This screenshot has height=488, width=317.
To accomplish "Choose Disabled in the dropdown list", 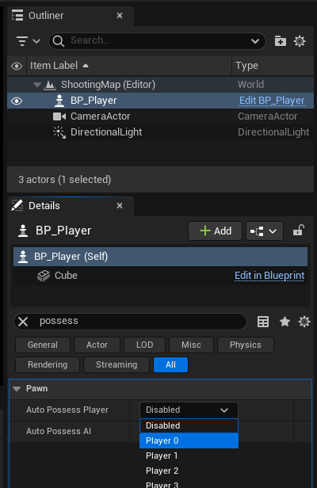I will pyautogui.click(x=189, y=425).
